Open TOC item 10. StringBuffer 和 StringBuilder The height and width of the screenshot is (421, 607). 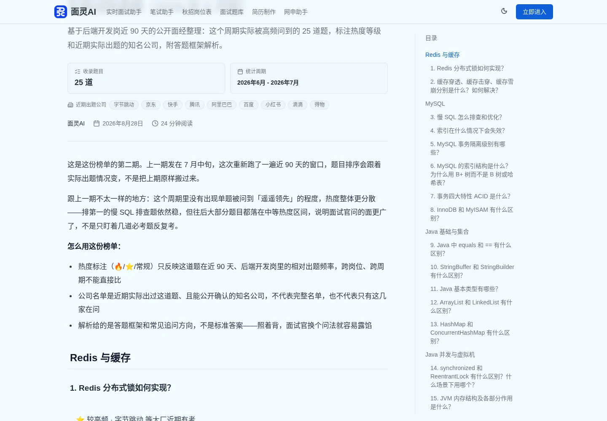[x=472, y=271]
